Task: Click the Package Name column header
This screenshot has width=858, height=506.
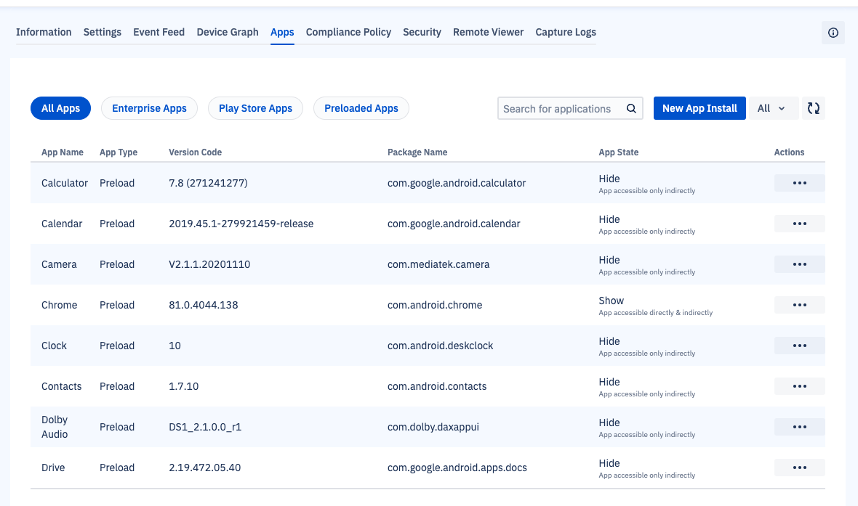Action: (x=417, y=152)
